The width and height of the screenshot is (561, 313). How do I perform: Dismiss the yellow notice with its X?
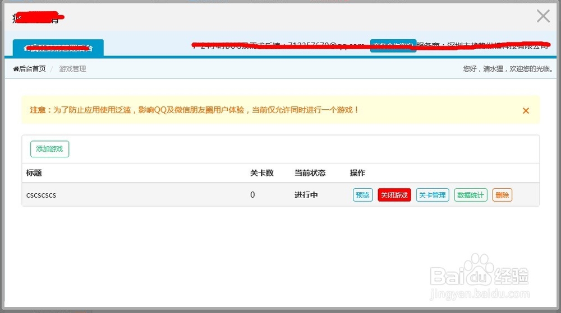pos(526,111)
